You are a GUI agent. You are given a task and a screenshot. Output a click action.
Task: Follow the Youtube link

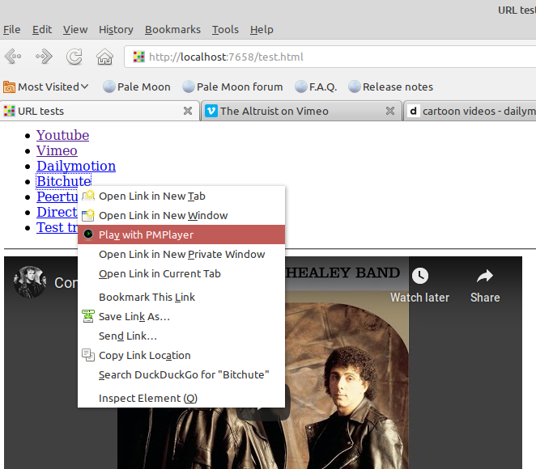coord(63,135)
